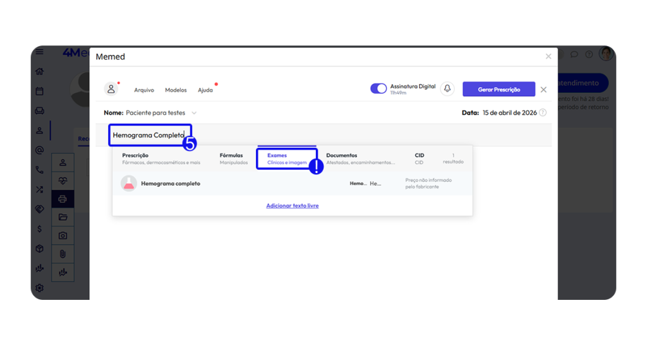Click the Hemograma Completo search field
This screenshot has width=647, height=346.
(x=148, y=135)
